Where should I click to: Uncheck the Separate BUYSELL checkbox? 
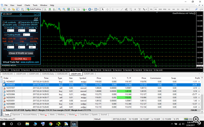tap(19, 22)
